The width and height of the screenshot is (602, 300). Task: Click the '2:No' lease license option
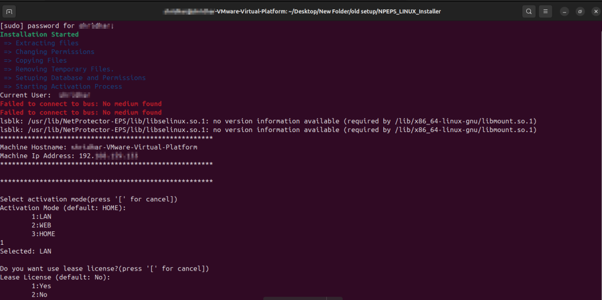(x=40, y=295)
